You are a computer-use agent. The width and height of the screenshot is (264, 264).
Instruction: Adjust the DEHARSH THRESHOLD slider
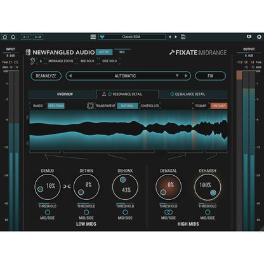click(x=208, y=205)
